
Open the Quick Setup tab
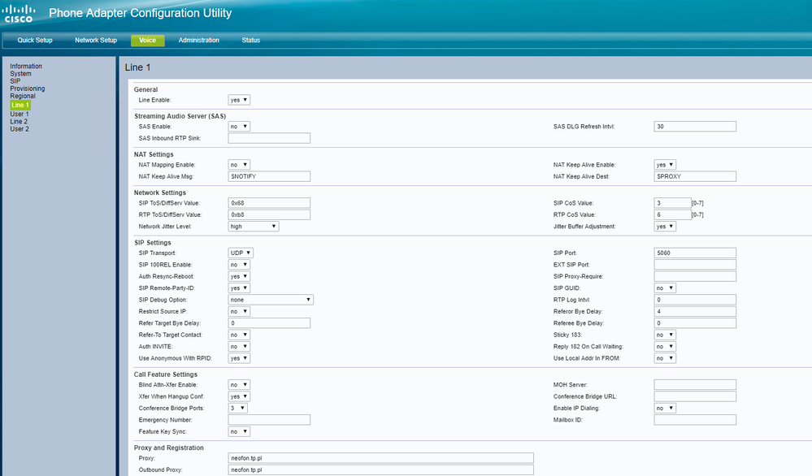click(35, 41)
